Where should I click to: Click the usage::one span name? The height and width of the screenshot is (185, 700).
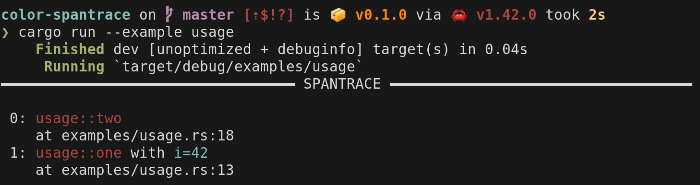tap(79, 153)
